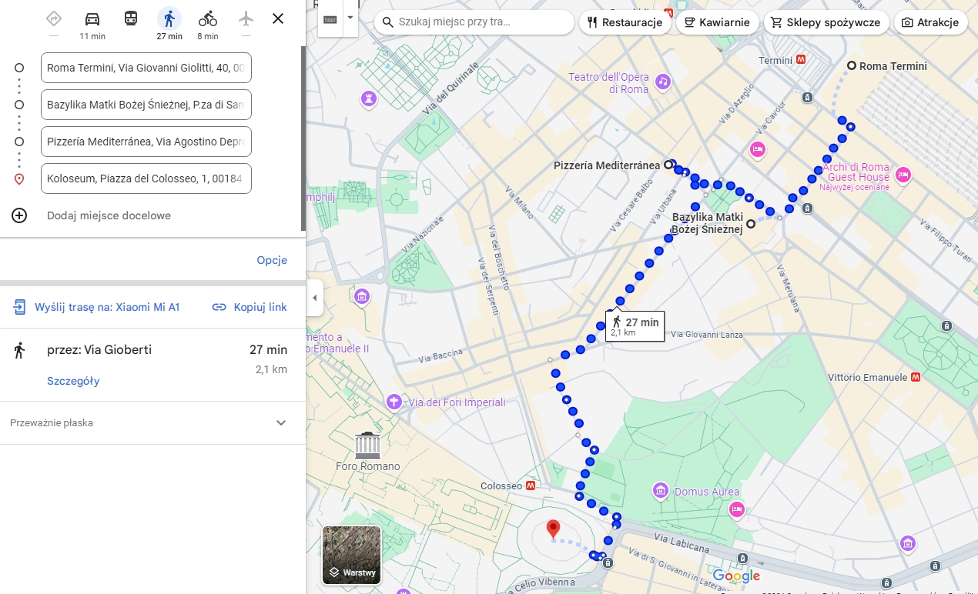Close the directions panel
This screenshot has height=594, width=978.
coord(278,18)
